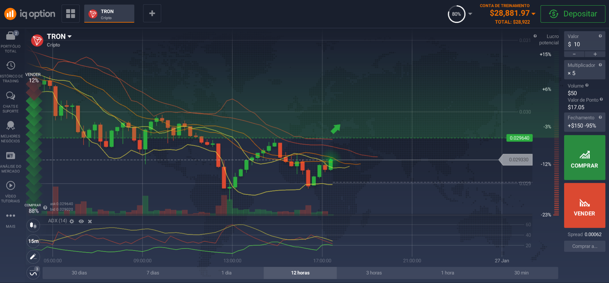Click the Volume help icon

[x=587, y=85]
